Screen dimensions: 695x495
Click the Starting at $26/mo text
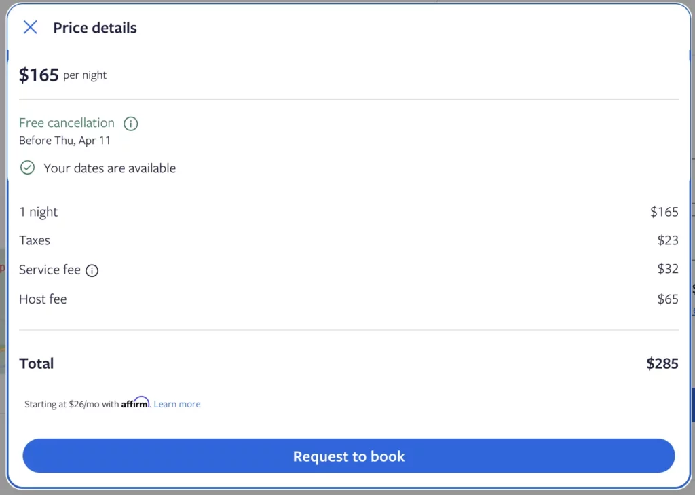pos(71,404)
